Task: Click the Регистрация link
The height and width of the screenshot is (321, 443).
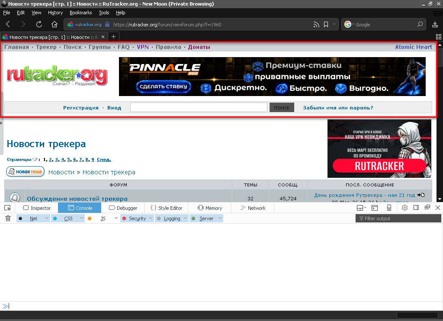Action: click(x=81, y=108)
